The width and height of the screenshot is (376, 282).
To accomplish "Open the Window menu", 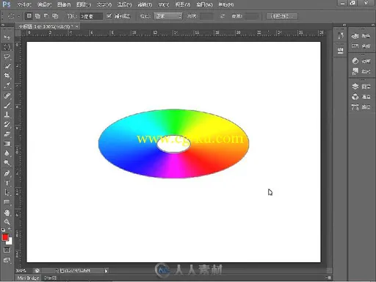I will (x=204, y=4).
